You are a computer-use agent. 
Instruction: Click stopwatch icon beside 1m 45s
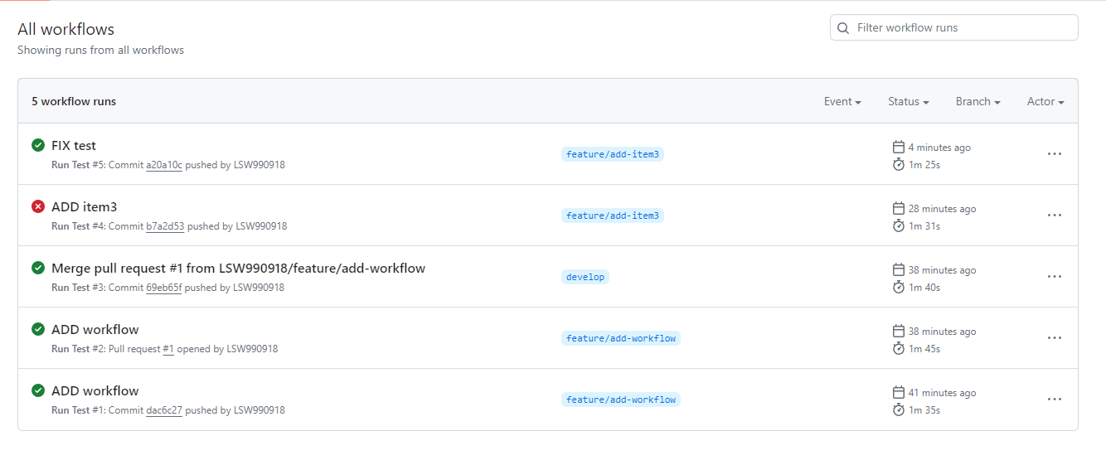tap(898, 348)
